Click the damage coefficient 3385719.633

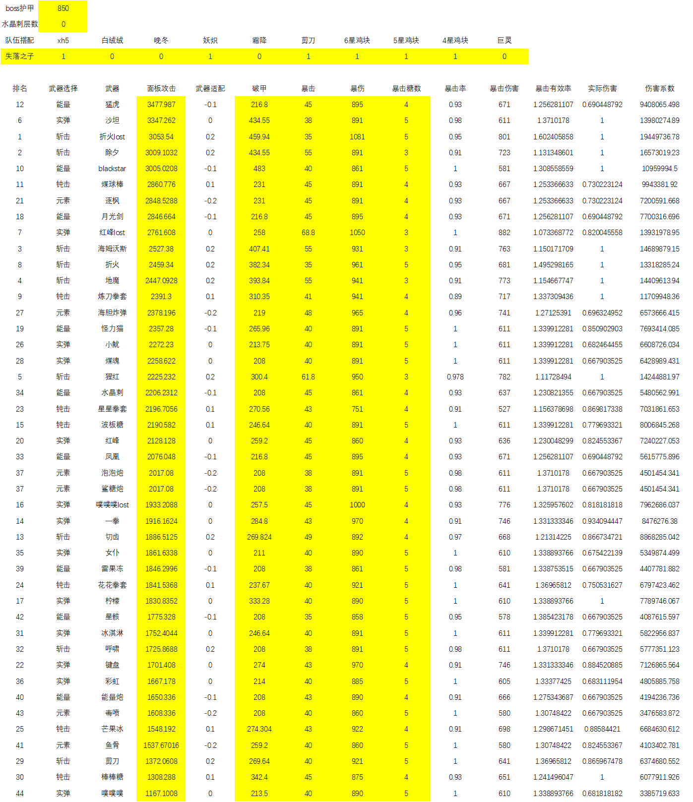coord(660,794)
